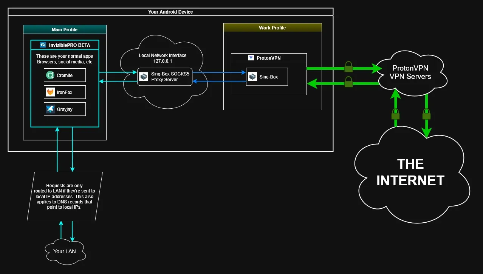Click the IronFox fox icon
The image size is (483, 274).
coord(50,92)
